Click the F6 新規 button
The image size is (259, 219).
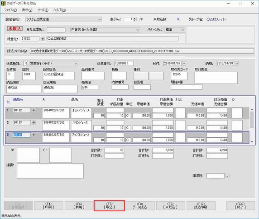click(79, 205)
